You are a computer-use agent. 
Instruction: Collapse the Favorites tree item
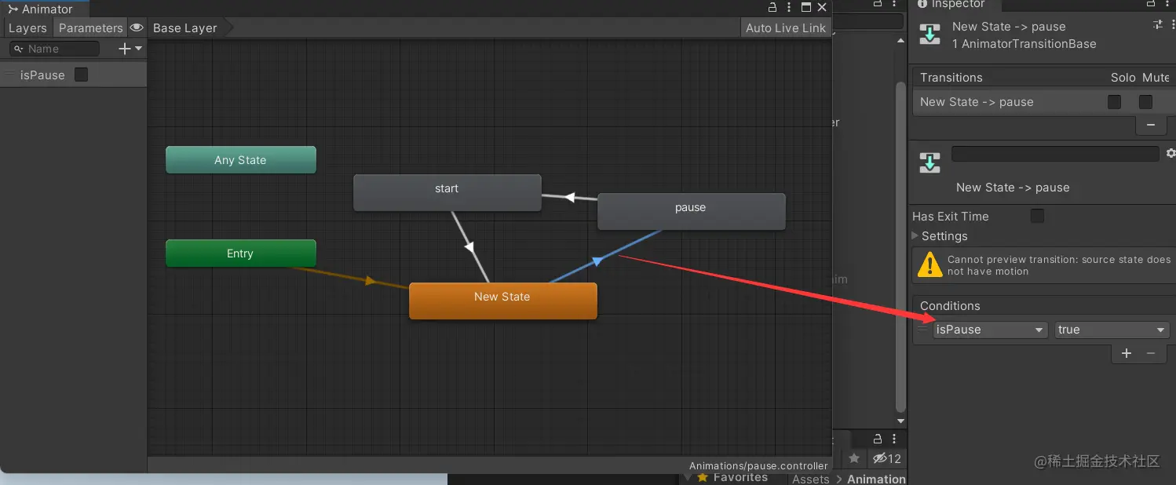tap(688, 477)
